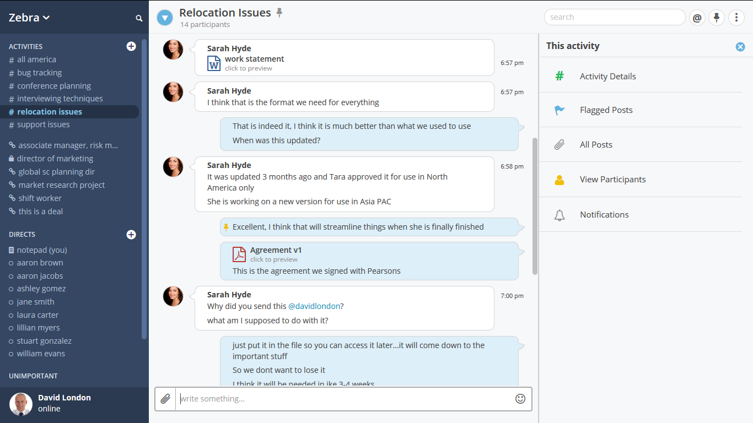Open this is a deal conversation
753x423 pixels.
(41, 211)
